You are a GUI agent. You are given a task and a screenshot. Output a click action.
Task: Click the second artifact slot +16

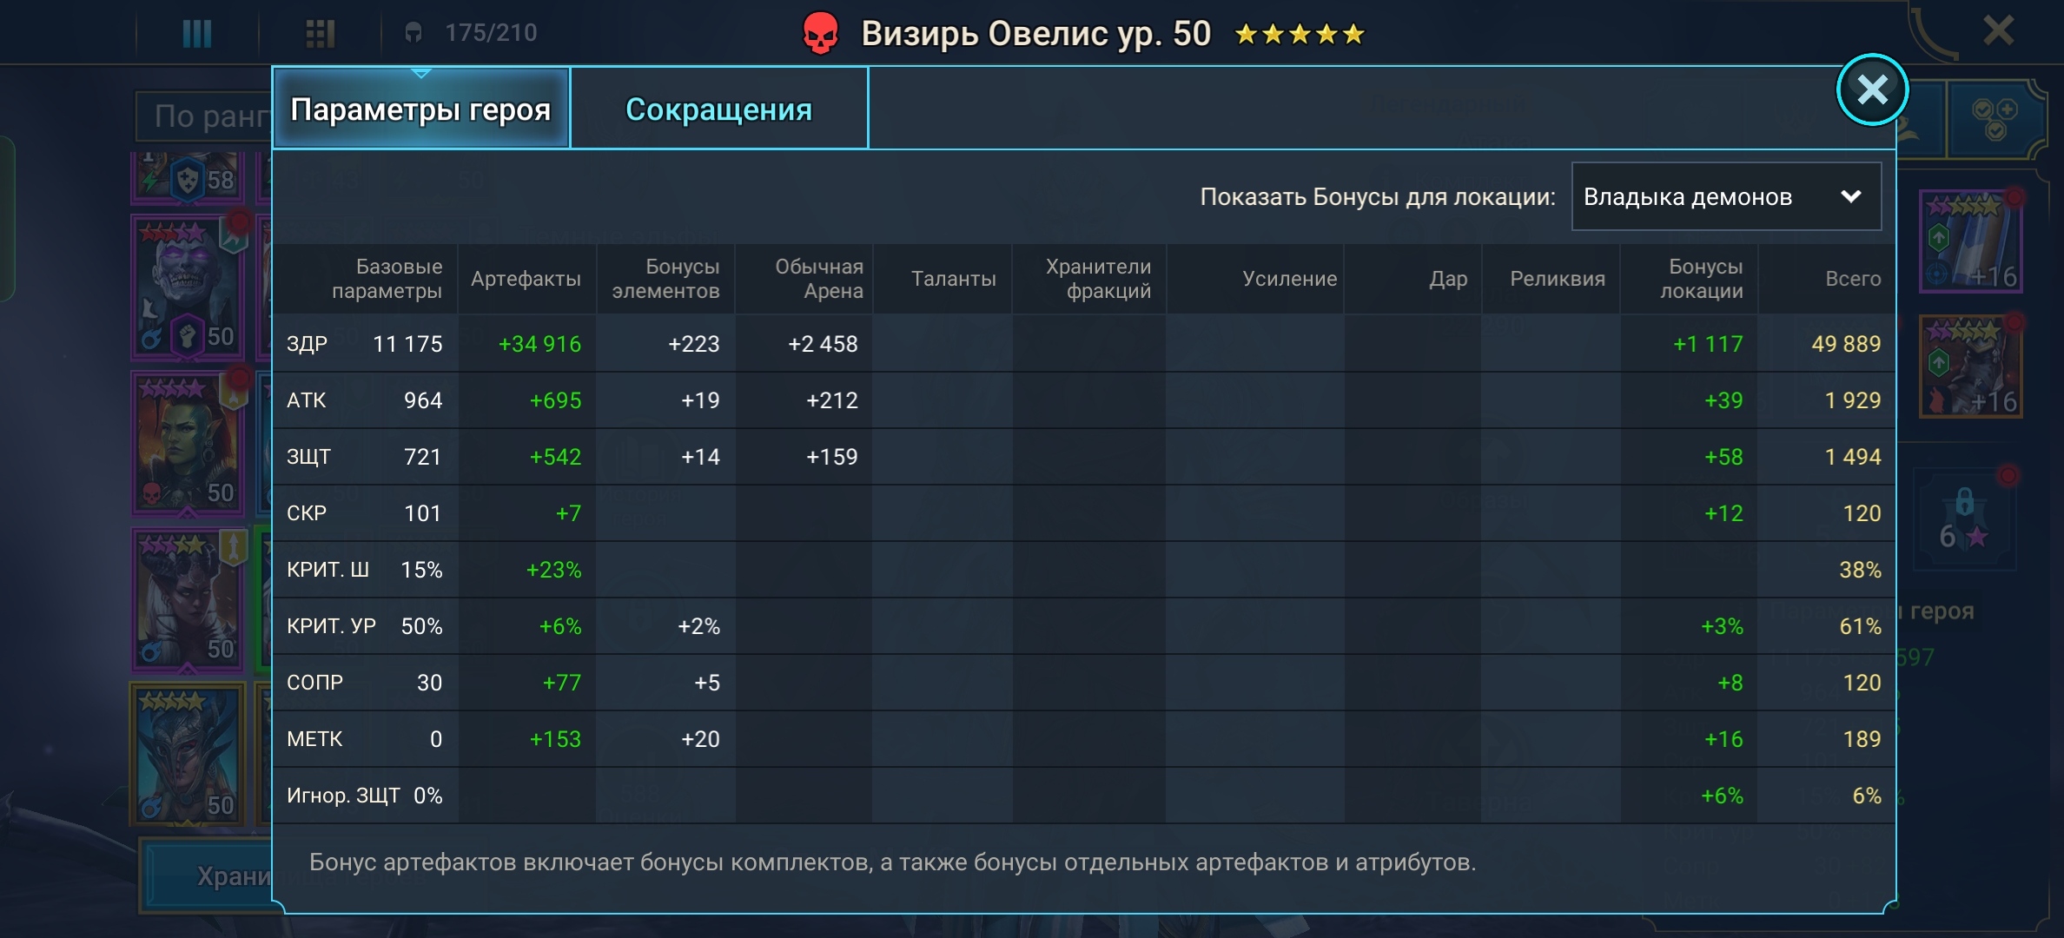tap(1970, 367)
